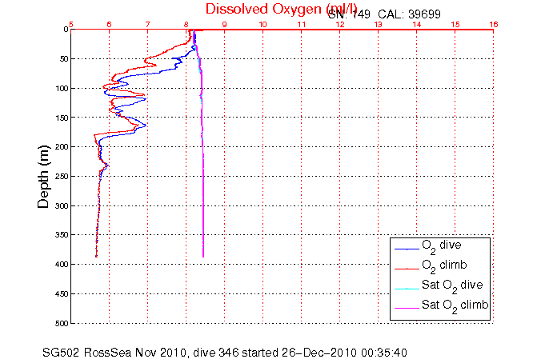
Task: Click the 'CAL: 39699' text
Action: coord(410,14)
